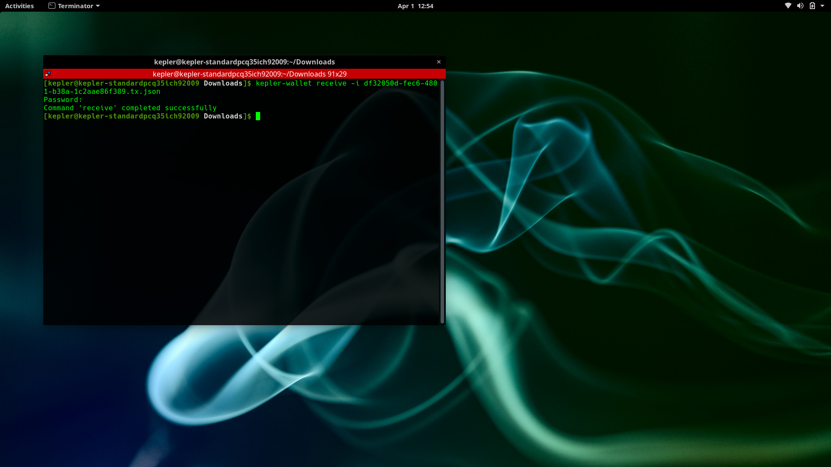Click the Wi-Fi network status icon
This screenshot has height=467, width=831.
pyautogui.click(x=788, y=6)
